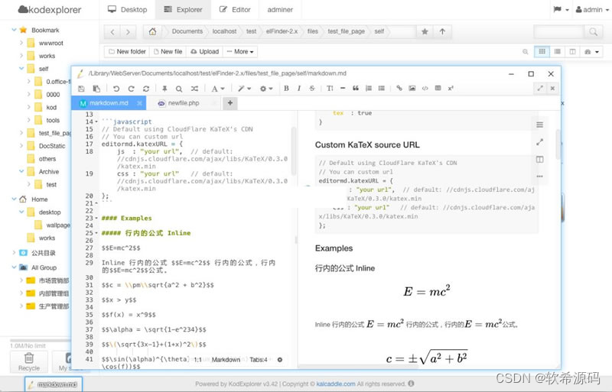Viewport: 612px width, 392px height.
Task: Switch explorer to list view
Action: (558, 51)
